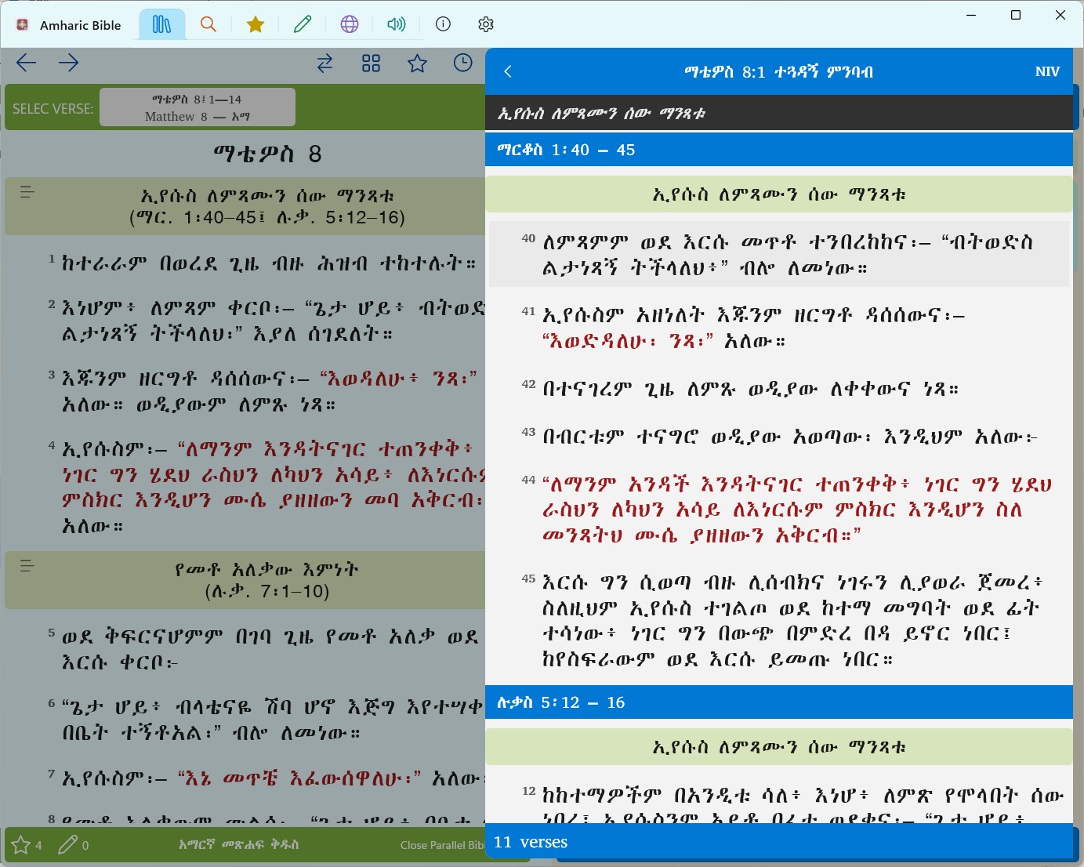Select verse 42 in parallel panel
1084x867 pixels.
779,389
